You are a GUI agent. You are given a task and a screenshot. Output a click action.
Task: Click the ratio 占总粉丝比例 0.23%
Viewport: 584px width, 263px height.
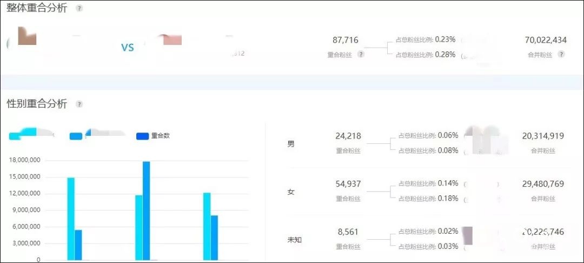(x=426, y=40)
